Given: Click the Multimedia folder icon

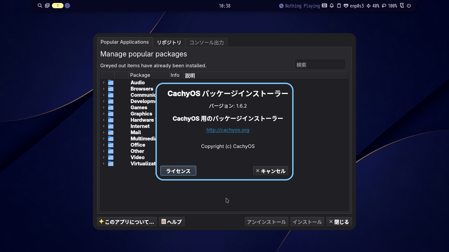Looking at the screenshot, I should pos(111,139).
